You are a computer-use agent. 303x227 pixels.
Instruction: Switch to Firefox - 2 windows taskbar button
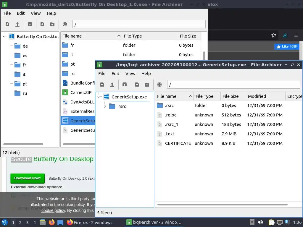tap(90, 222)
